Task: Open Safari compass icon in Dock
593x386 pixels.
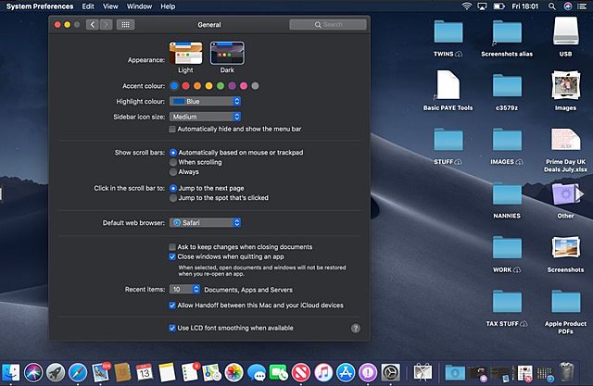Action: pyautogui.click(x=78, y=373)
